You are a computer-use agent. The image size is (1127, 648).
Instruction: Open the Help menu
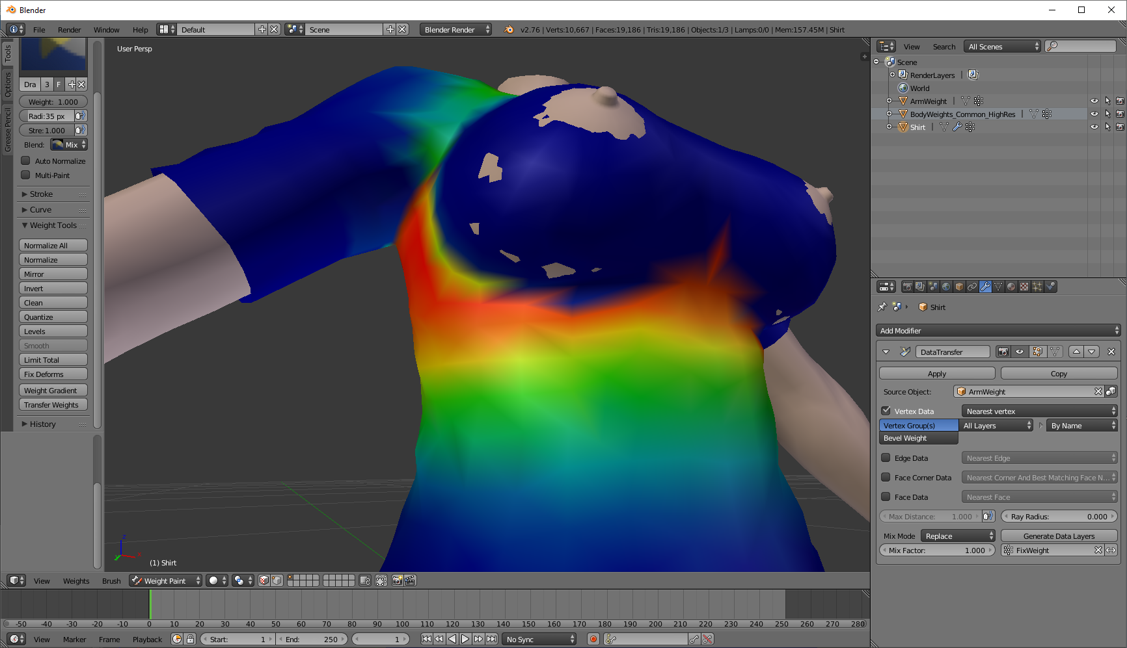pyautogui.click(x=140, y=29)
